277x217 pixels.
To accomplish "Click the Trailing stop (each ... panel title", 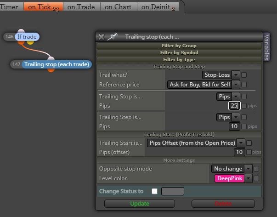I will 152,37.
